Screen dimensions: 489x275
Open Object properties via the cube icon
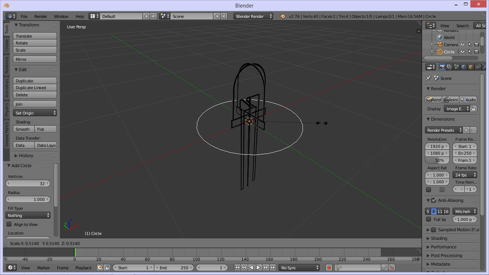(470, 67)
